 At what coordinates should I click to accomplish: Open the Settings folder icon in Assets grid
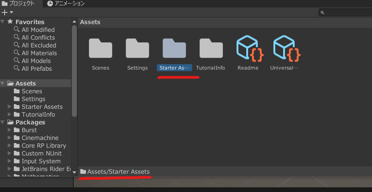pyautogui.click(x=137, y=48)
